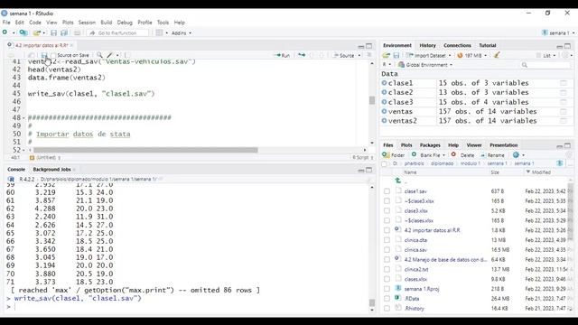Check the box next to clase3.xlsx
The image size is (578, 325).
pyautogui.click(x=387, y=210)
